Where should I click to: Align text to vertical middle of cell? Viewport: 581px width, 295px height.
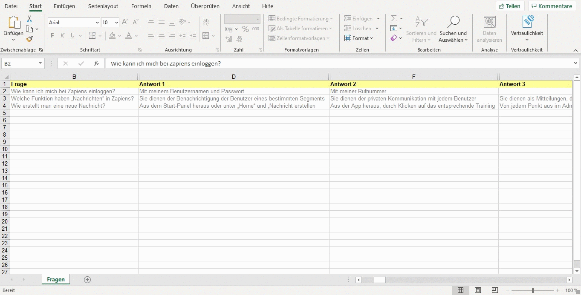coord(162,22)
